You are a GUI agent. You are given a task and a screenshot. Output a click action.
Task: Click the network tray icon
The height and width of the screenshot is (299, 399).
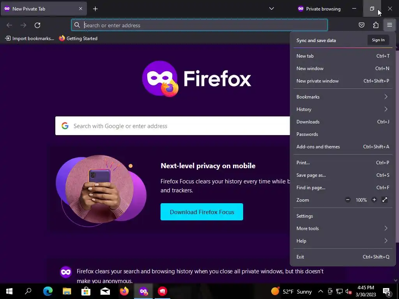(x=339, y=291)
